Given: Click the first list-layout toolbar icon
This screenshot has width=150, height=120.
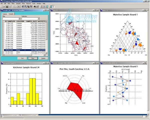Looking at the screenshot, I should coord(41,7).
